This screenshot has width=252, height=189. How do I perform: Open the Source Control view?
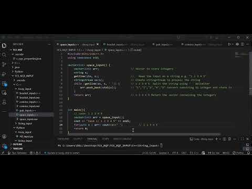pos(4,65)
